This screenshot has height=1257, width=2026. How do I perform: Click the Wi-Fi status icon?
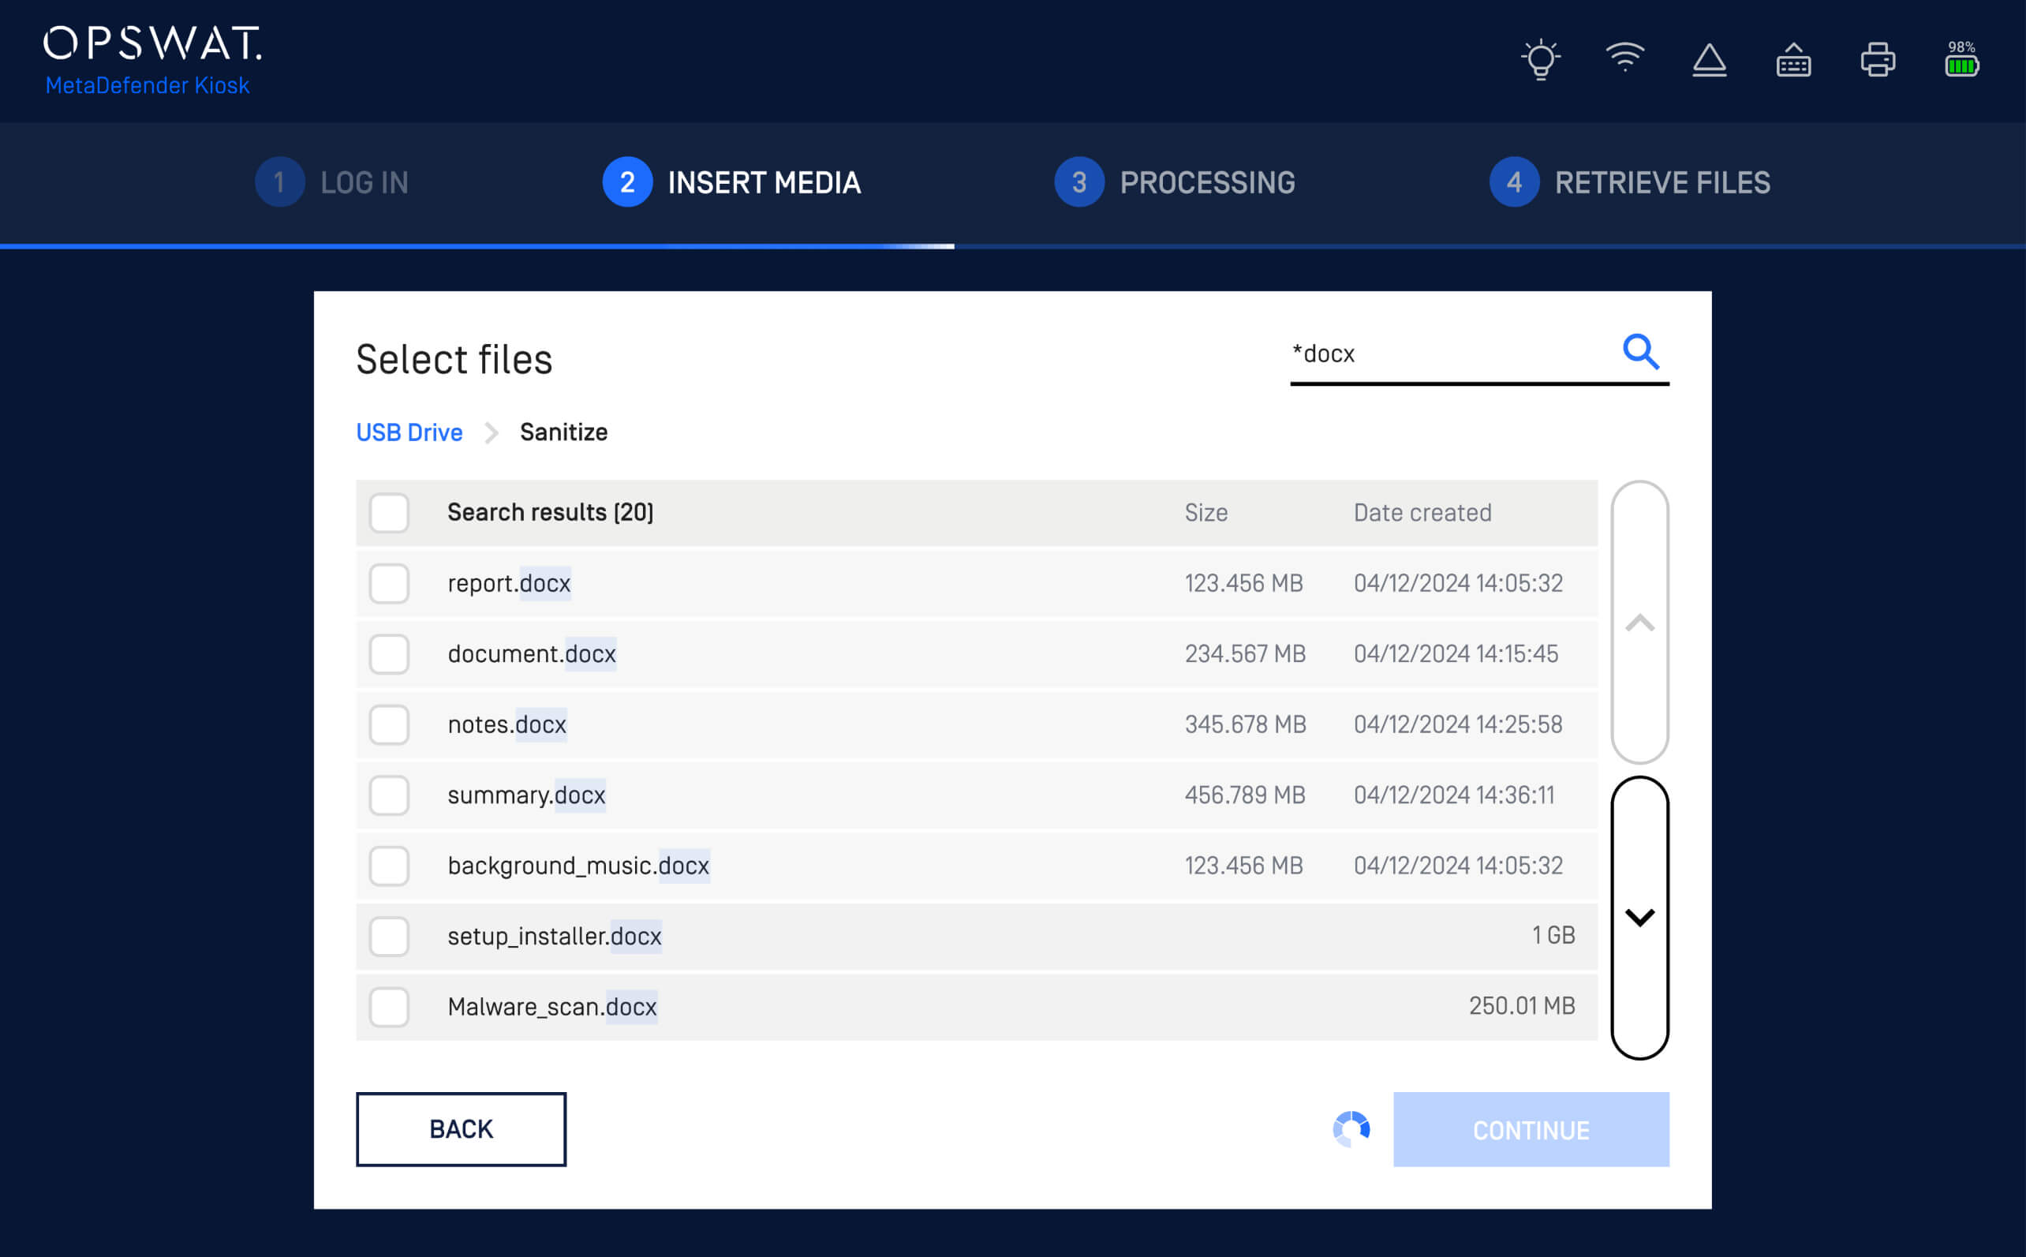[1625, 58]
